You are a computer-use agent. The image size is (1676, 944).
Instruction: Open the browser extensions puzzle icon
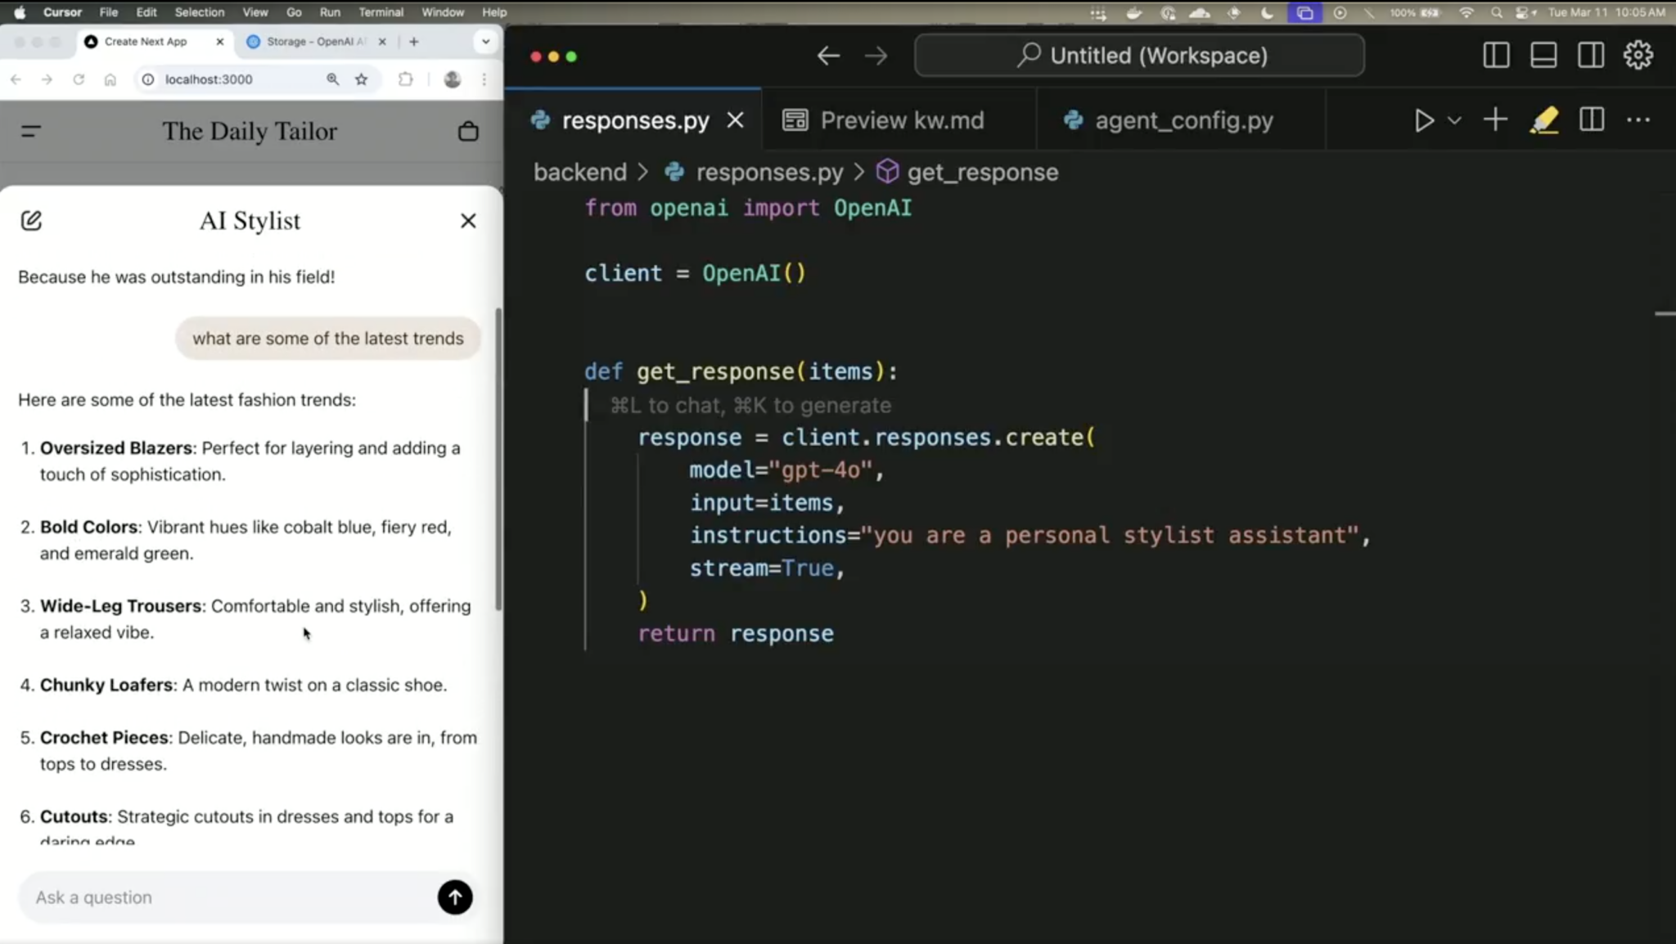405,79
